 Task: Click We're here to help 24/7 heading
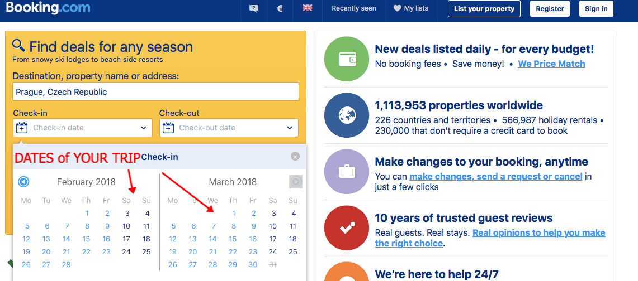point(437,274)
